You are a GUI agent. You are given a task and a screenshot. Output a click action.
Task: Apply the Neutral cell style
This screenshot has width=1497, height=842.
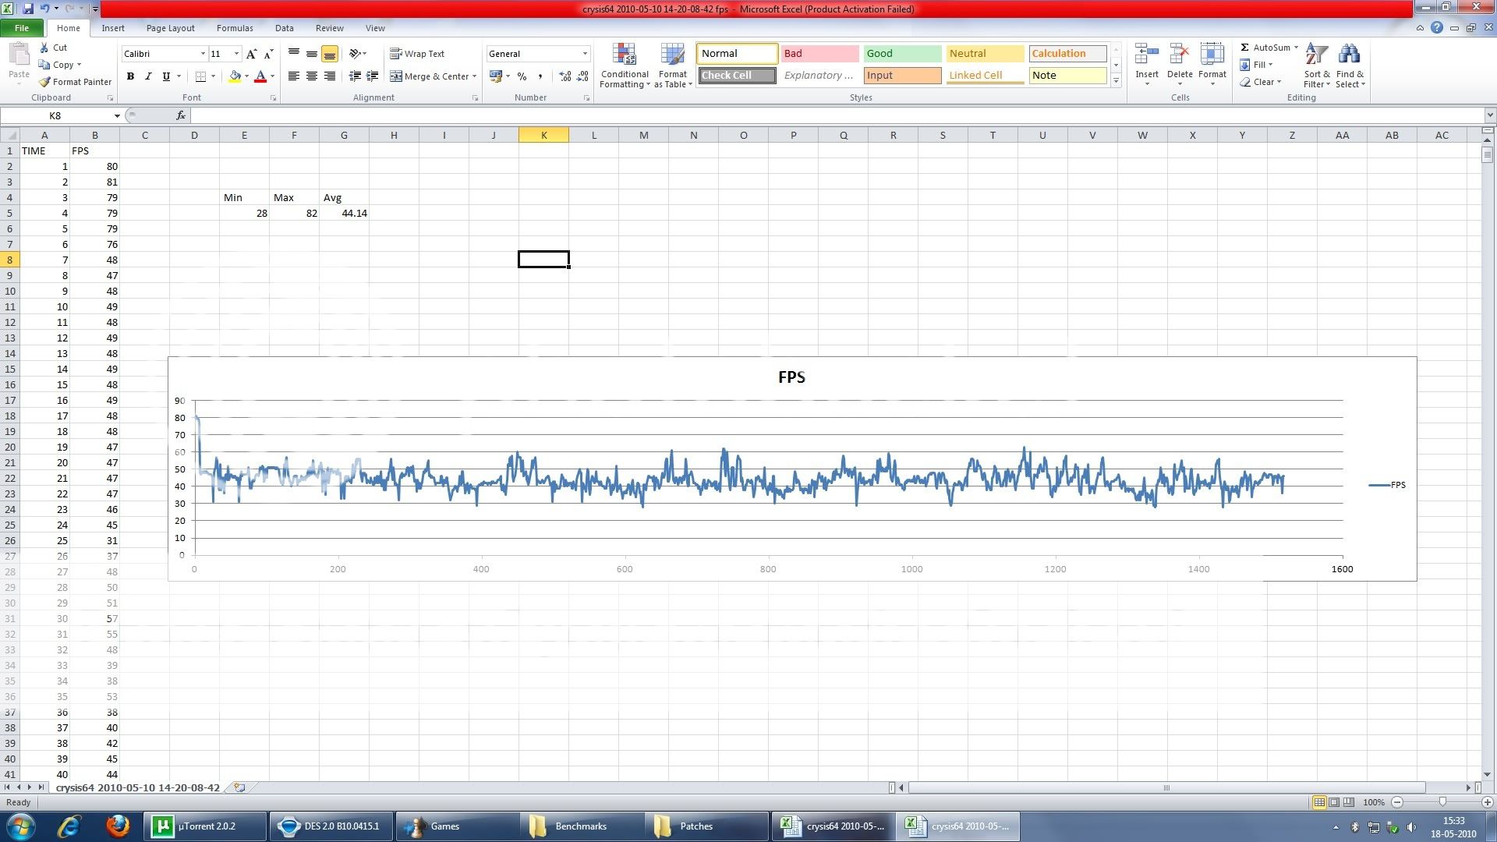(x=985, y=54)
